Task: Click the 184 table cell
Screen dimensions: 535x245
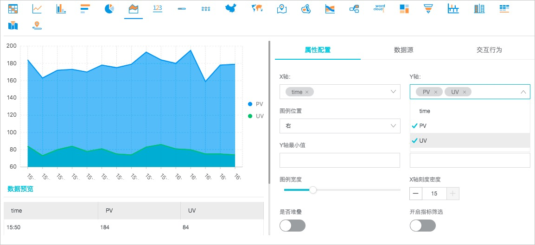Action: pyautogui.click(x=139, y=227)
